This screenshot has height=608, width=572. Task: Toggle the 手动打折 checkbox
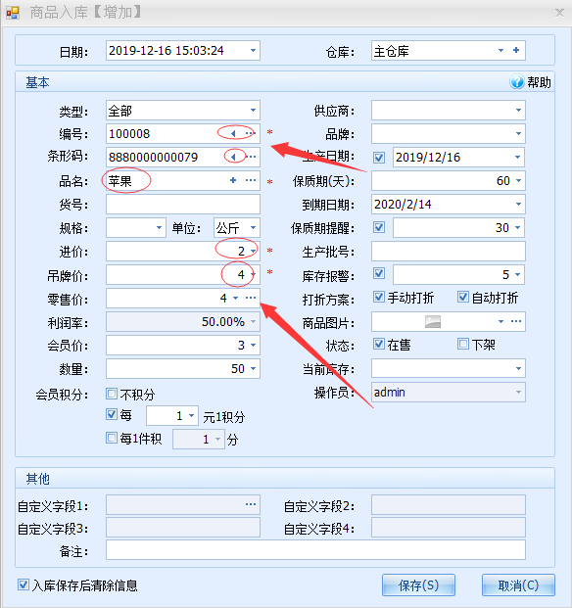379,298
